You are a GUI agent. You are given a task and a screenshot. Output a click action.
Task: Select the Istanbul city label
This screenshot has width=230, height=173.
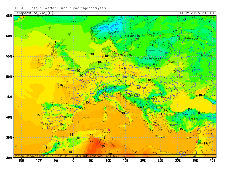tap(181, 114)
